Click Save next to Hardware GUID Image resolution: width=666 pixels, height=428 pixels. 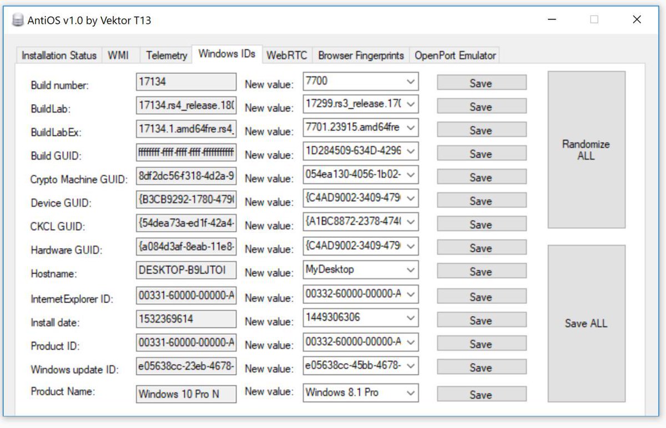(481, 248)
